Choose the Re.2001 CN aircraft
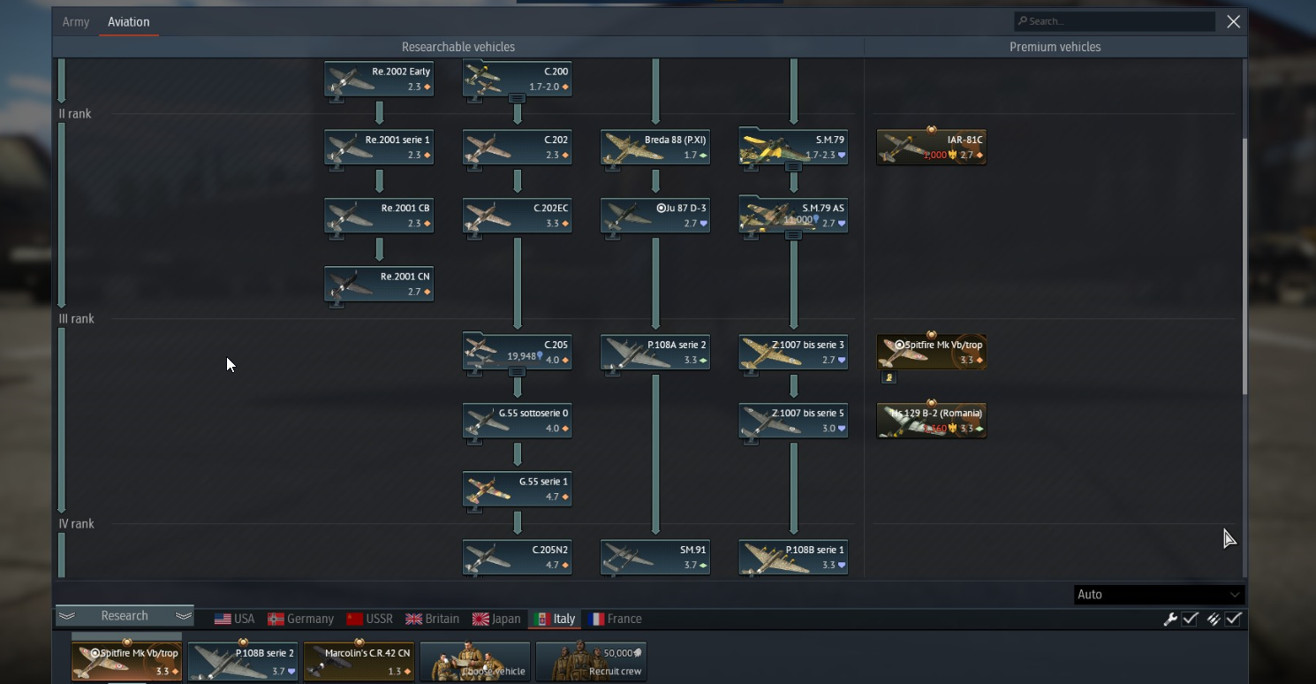 379,285
